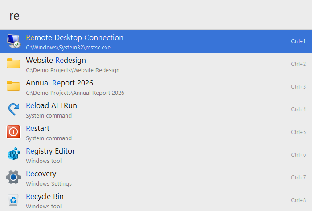The height and width of the screenshot is (211, 312).
Task: Click the Registry Editor cube icon
Action: tap(14, 154)
